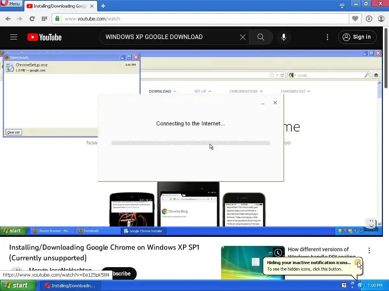The image size is (389, 291).
Task: Open options for the DPI scaling video
Action: (x=369, y=251)
